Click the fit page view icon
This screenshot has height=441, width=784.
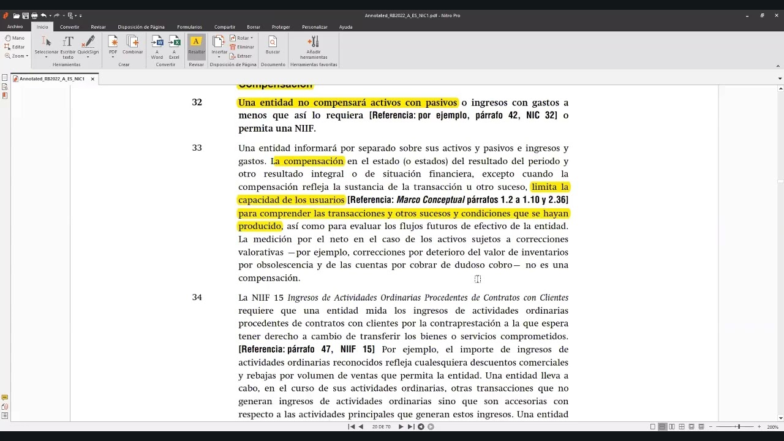(701, 426)
